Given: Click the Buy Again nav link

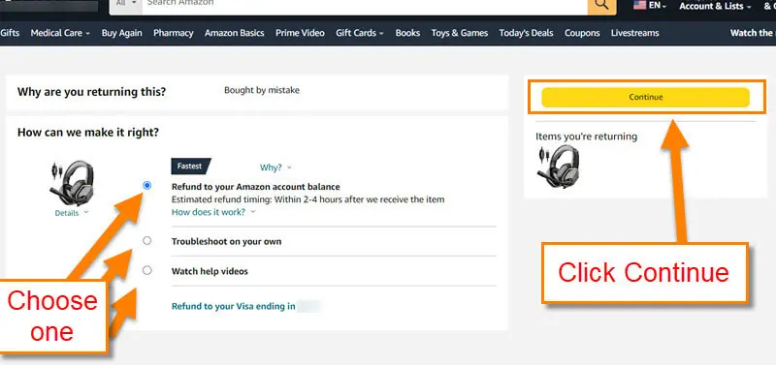Looking at the screenshot, I should pos(122,33).
